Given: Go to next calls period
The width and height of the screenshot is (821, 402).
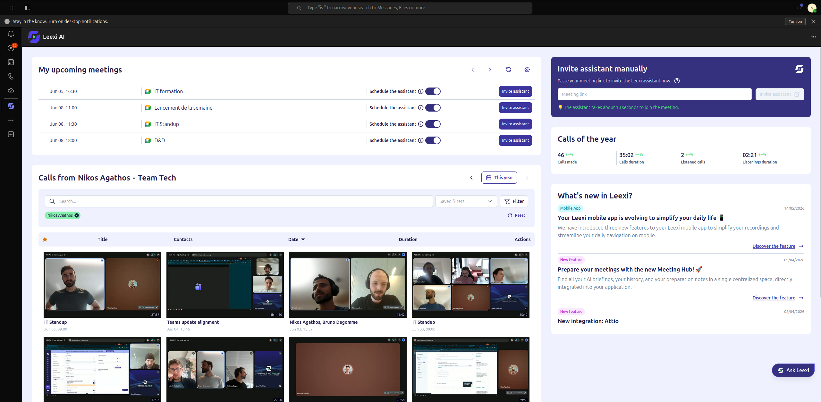Looking at the screenshot, I should click(x=527, y=178).
